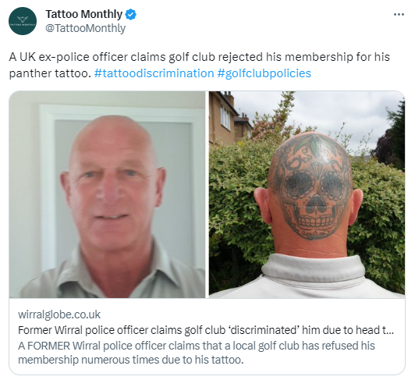Open the @TattooMonthly handle link
Screen dimensions: 415x380
tap(86, 28)
